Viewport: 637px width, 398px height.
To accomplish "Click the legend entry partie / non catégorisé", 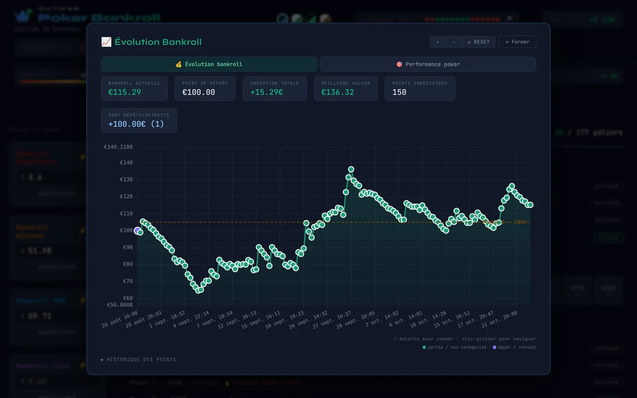I will click(454, 347).
